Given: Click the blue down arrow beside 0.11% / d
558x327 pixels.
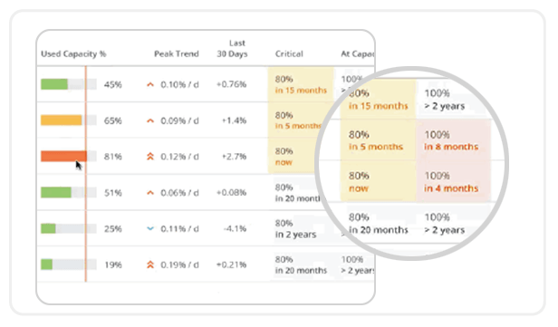Looking at the screenshot, I should pyautogui.click(x=150, y=229).
